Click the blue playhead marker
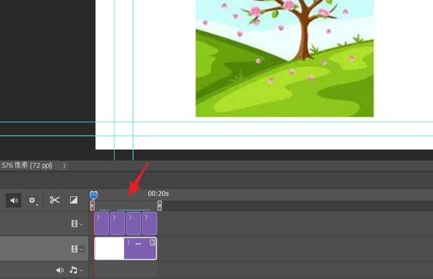This screenshot has width=433, height=279. coord(94,195)
